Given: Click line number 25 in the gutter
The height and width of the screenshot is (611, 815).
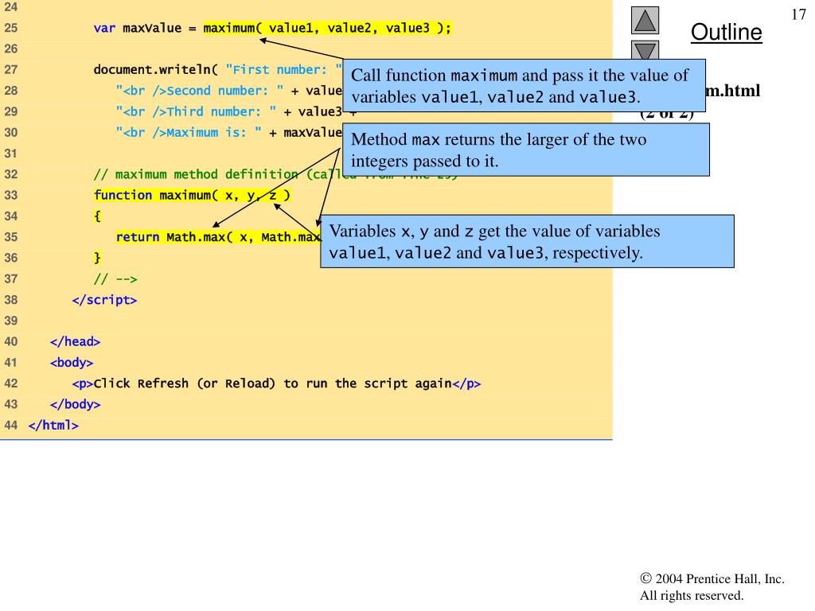Looking at the screenshot, I should click(x=10, y=28).
